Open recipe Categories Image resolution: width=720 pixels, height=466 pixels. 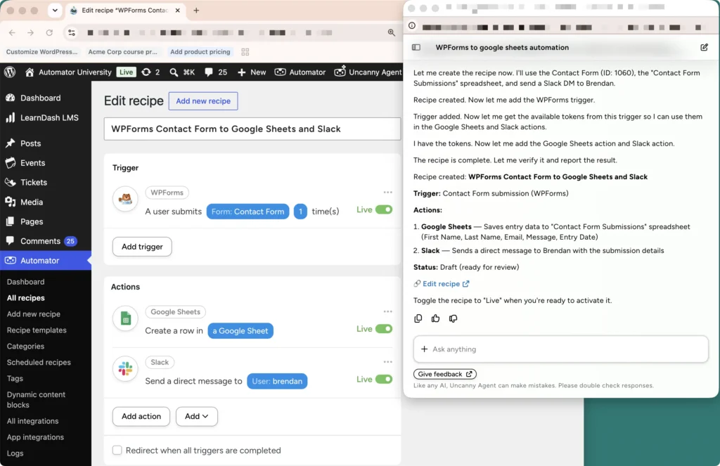pos(26,347)
